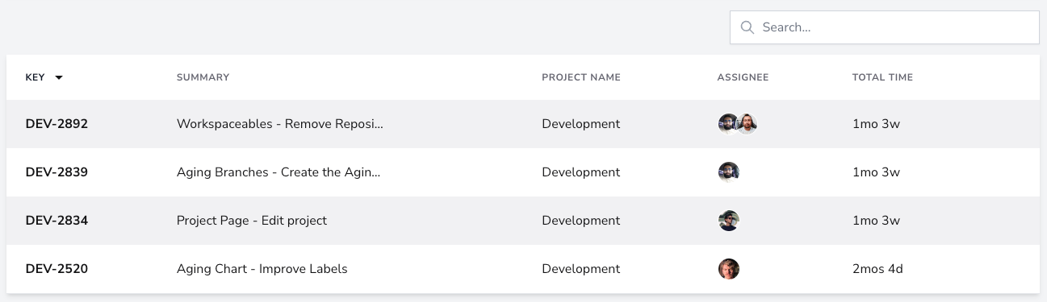Click 2mos 4d total time cell
Screen dimensions: 1047x302
[877, 269]
